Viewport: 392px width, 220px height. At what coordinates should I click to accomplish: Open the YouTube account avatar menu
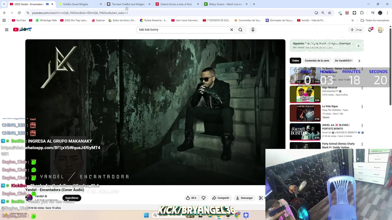tap(380, 30)
